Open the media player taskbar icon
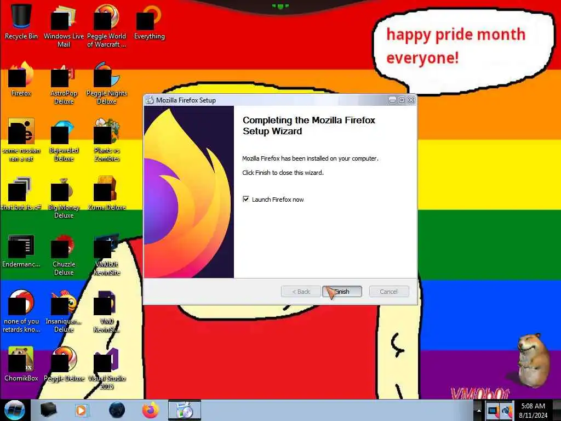Screen dimensions: 561x421 tap(81, 410)
